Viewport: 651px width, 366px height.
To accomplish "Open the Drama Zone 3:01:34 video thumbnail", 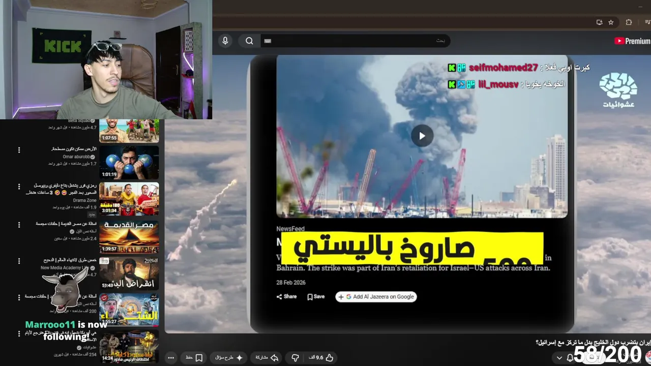I will [x=129, y=199].
